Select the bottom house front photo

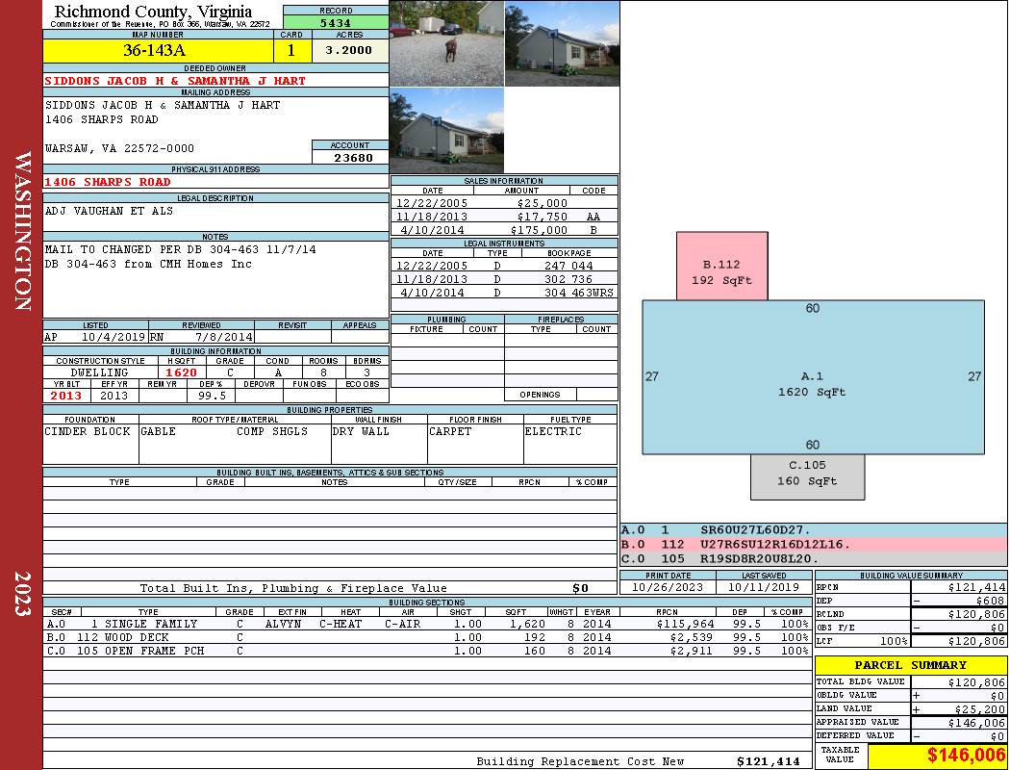click(x=446, y=130)
